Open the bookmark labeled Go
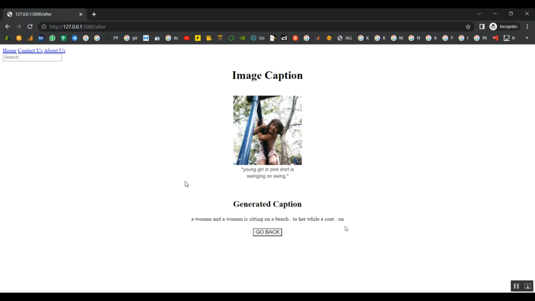Screen dimensions: 535x301 (x=258, y=38)
